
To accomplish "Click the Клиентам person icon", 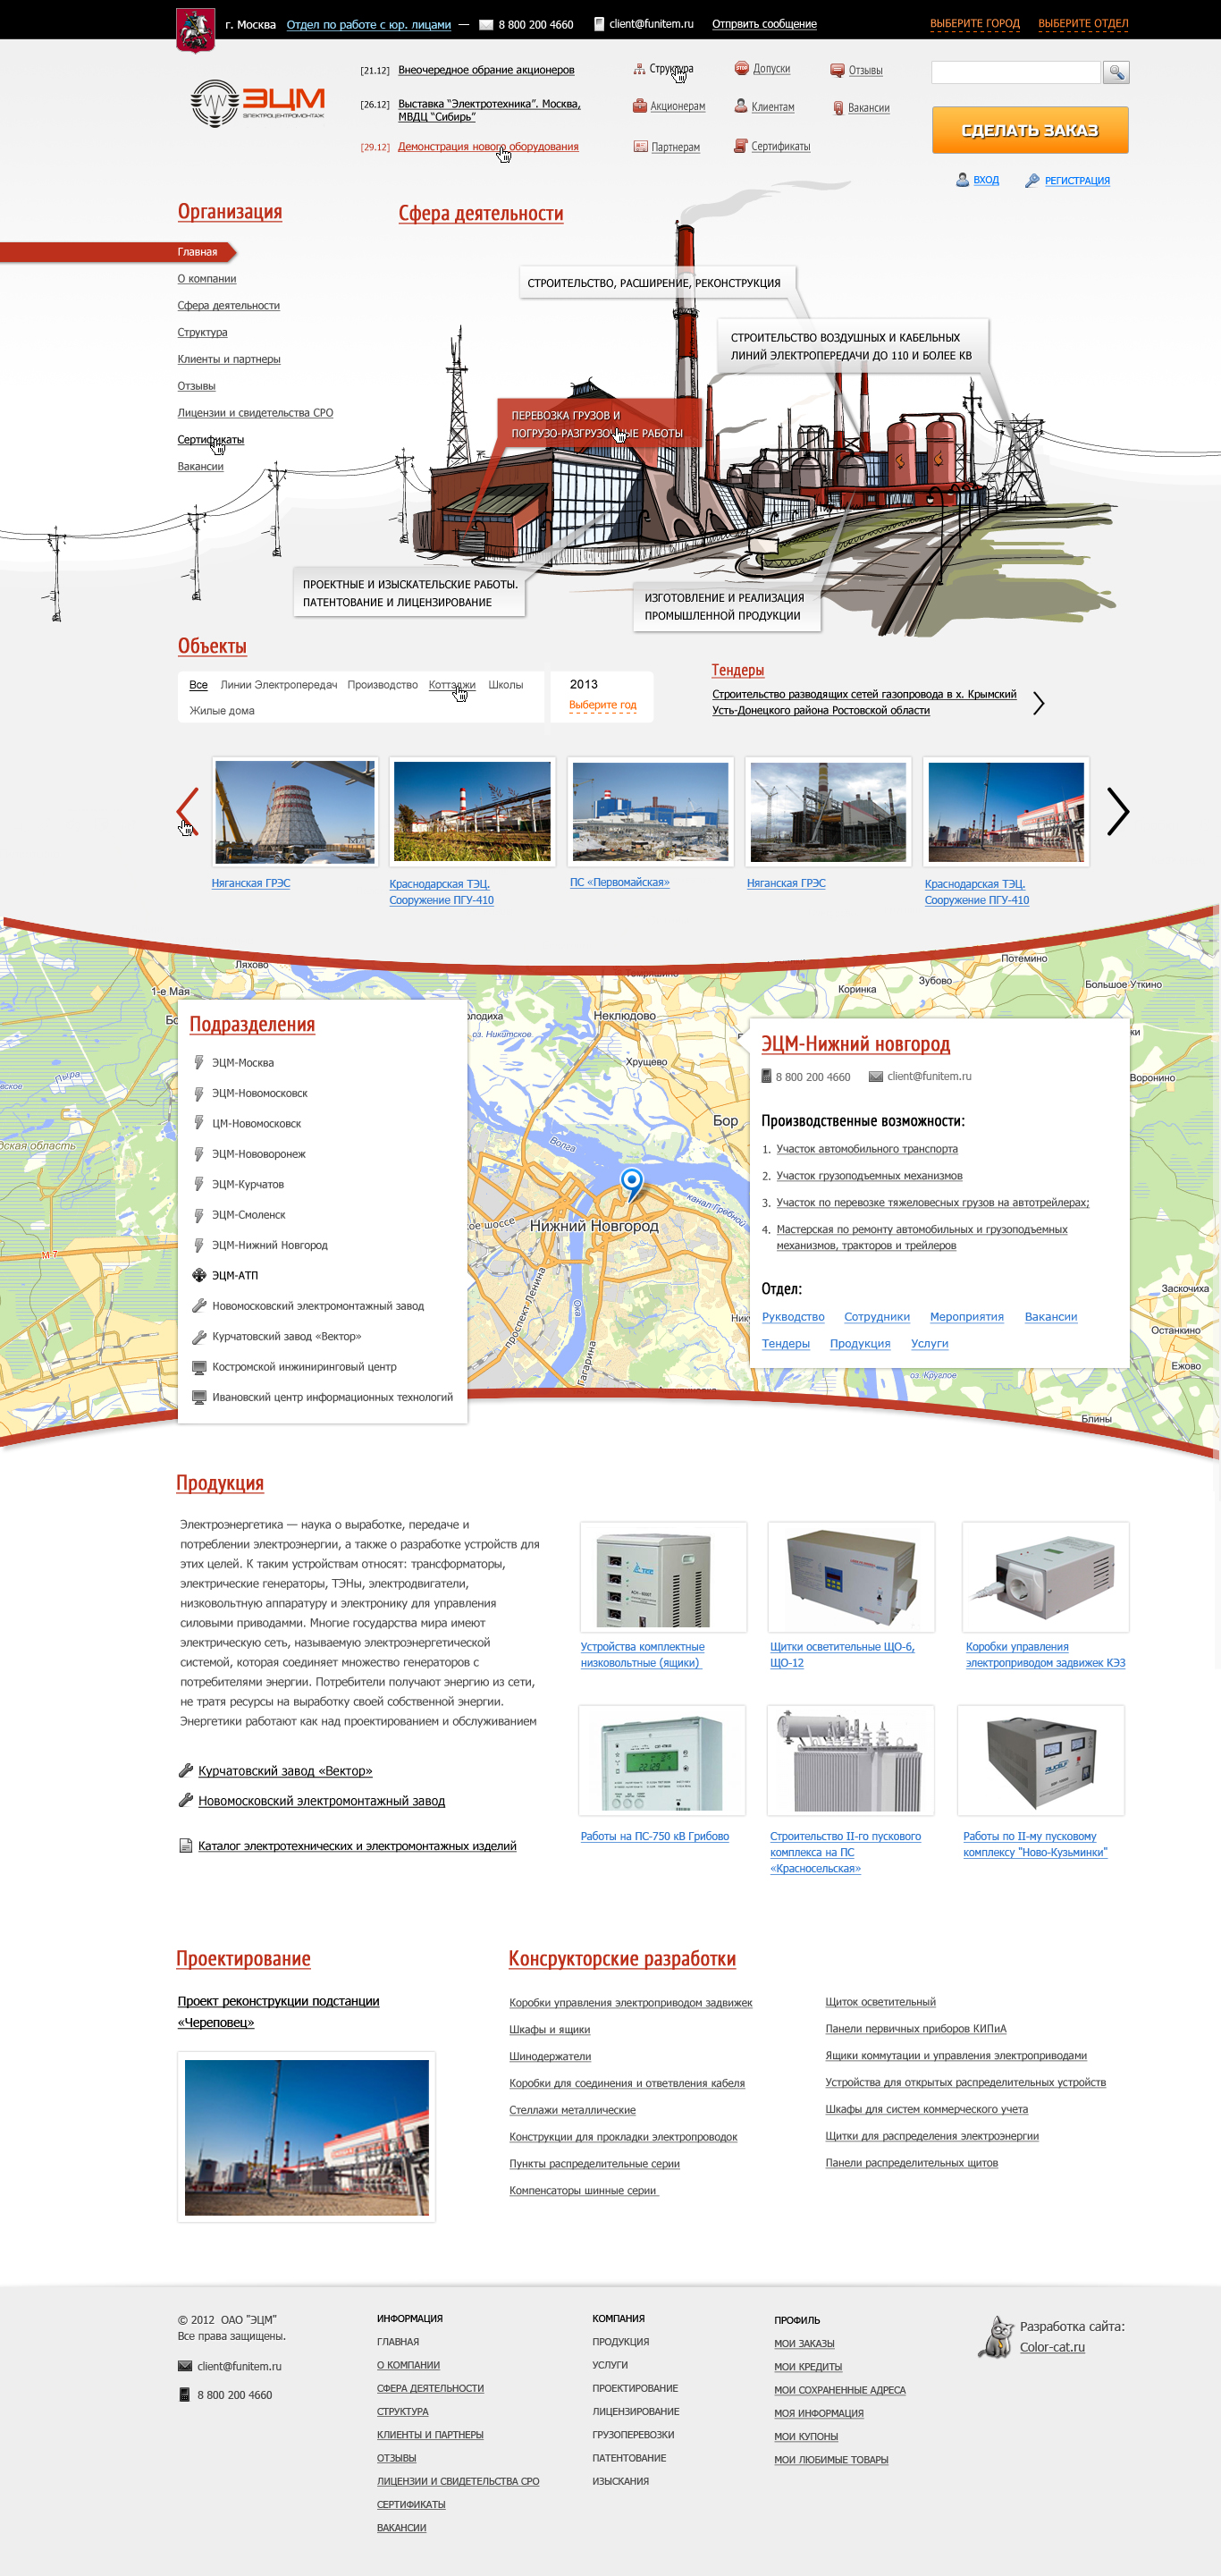I will (x=741, y=106).
